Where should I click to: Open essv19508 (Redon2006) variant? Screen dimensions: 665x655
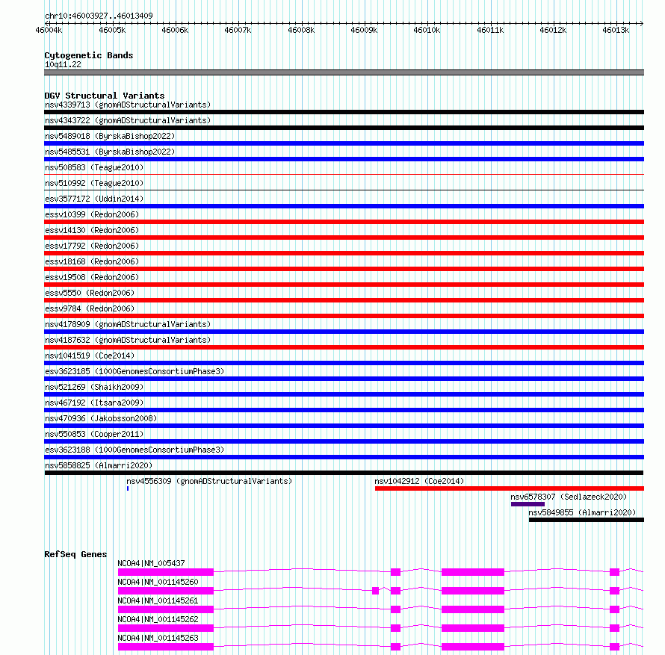pos(92,277)
